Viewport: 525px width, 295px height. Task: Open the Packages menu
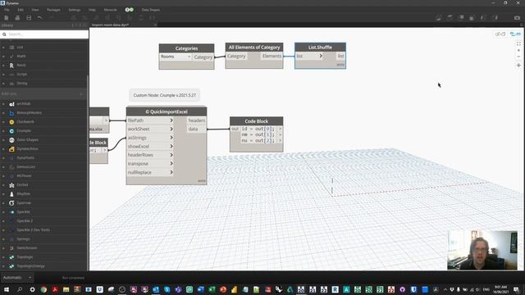[x=53, y=10]
